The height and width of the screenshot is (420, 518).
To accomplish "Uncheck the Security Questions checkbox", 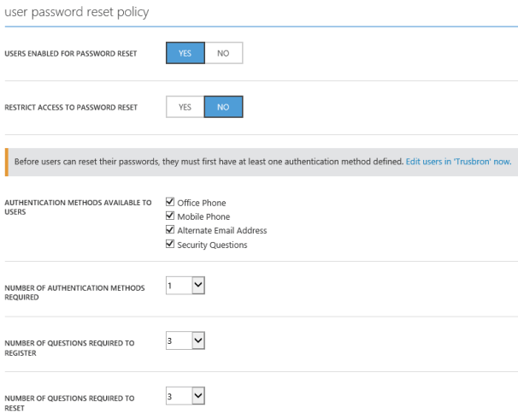I will point(169,245).
